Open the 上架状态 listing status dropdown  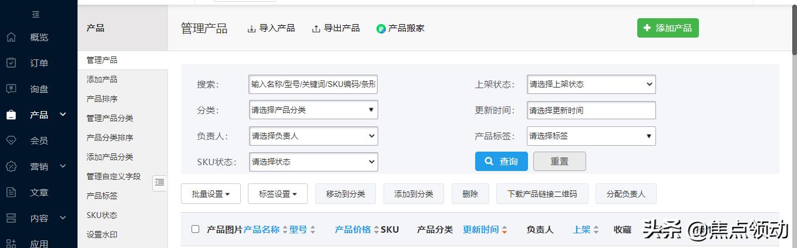591,85
